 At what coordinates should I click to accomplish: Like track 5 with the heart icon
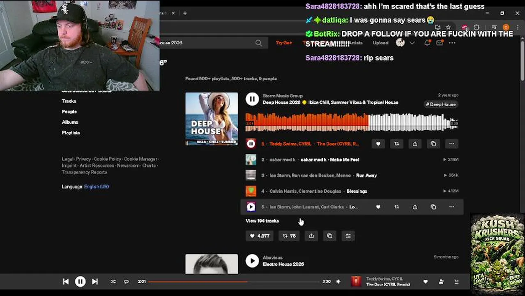(378, 207)
